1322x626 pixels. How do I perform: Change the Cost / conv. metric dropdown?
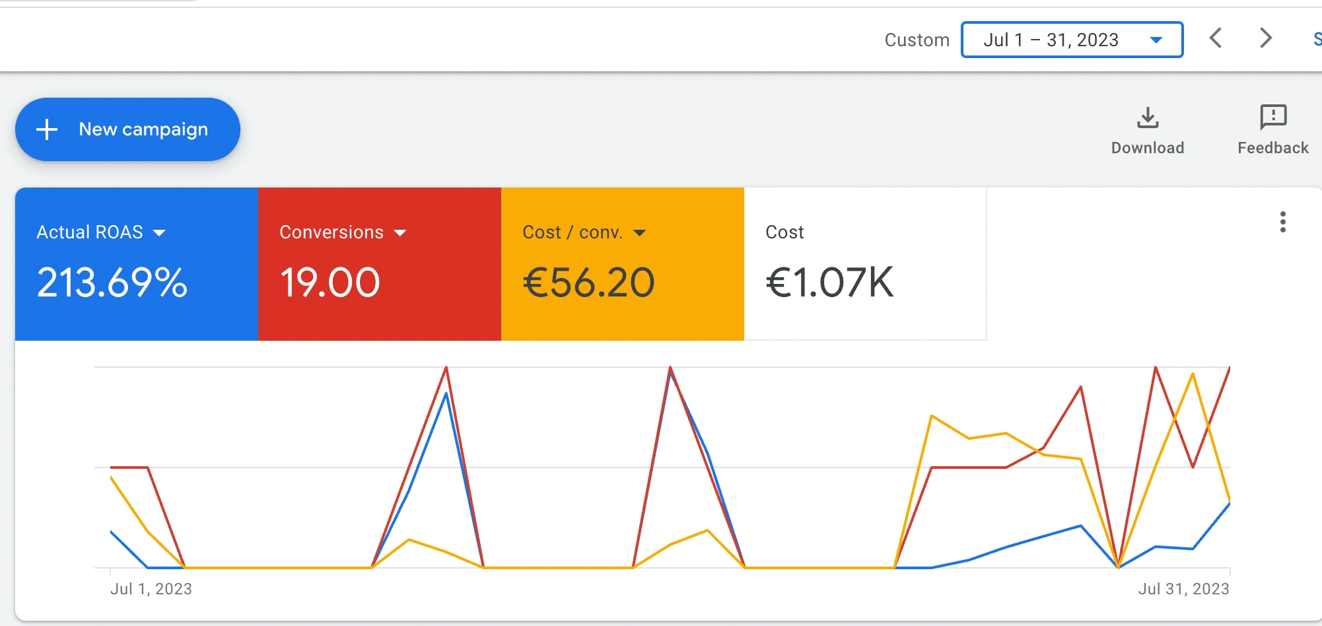coord(584,232)
